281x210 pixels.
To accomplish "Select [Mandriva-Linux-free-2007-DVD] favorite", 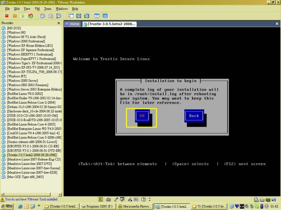I will click(x=30, y=164).
